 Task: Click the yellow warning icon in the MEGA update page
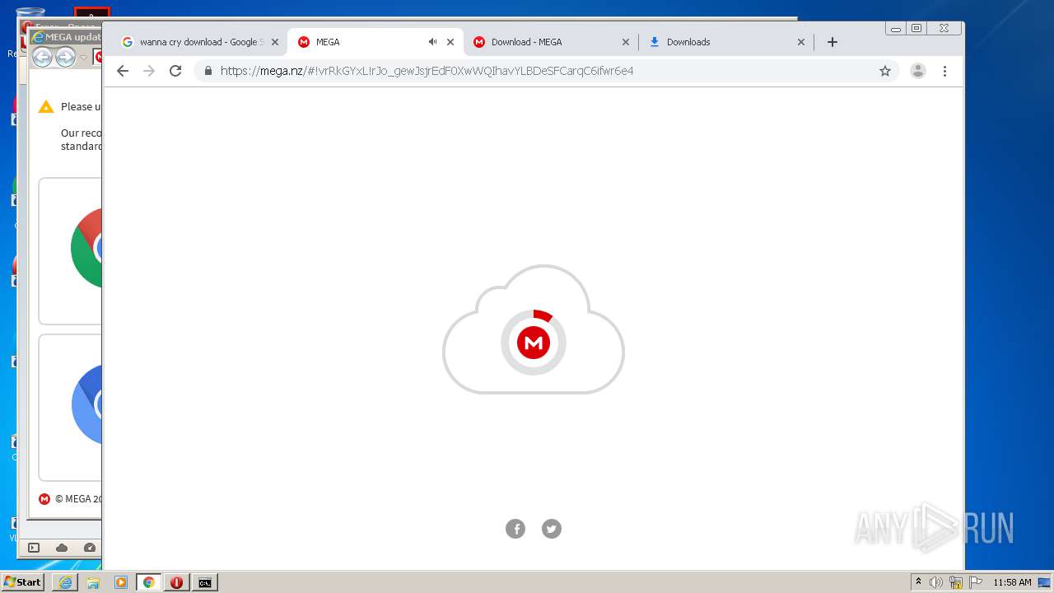point(46,106)
